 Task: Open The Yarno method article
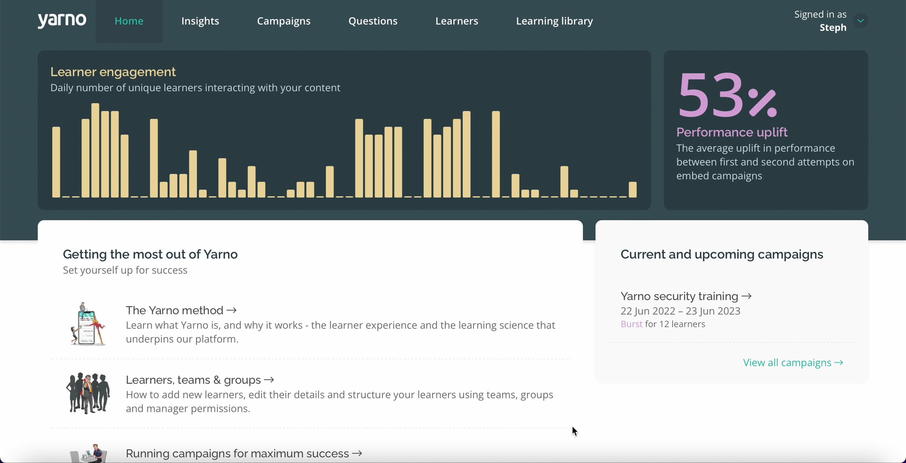click(181, 310)
